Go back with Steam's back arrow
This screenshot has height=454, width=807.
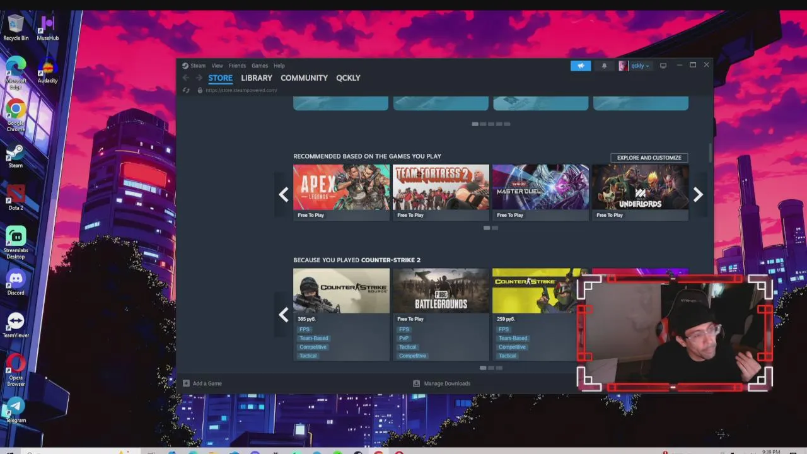tap(185, 78)
